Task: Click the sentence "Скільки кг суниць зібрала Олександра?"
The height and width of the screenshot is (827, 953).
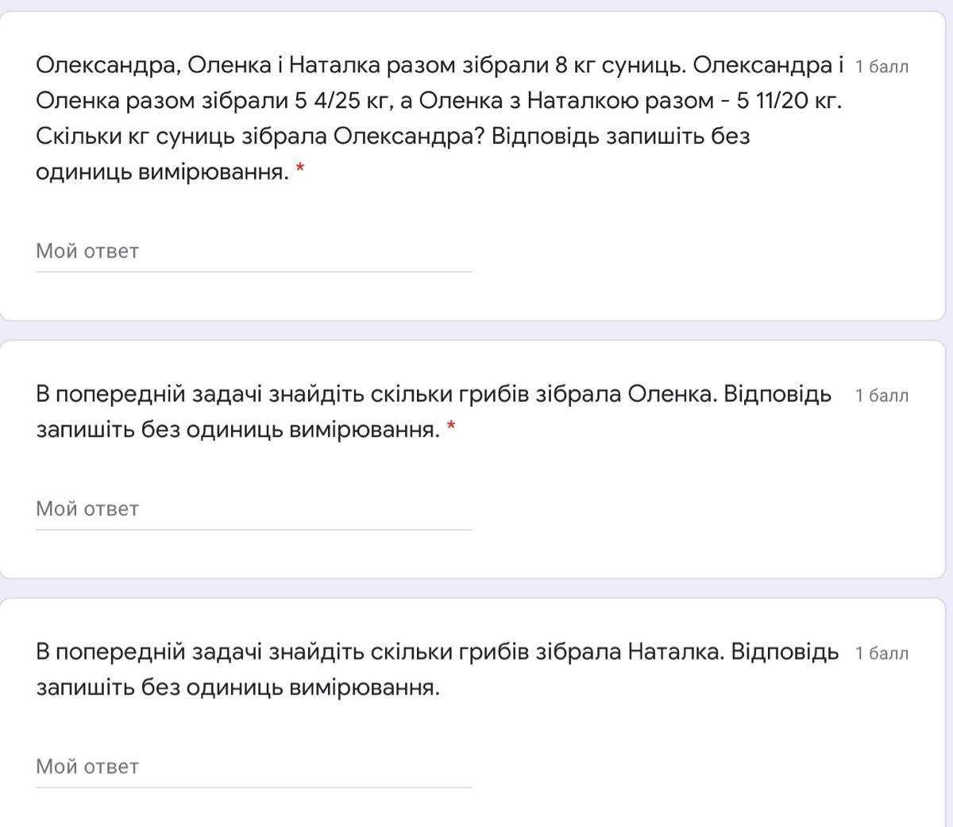Action: [x=260, y=137]
